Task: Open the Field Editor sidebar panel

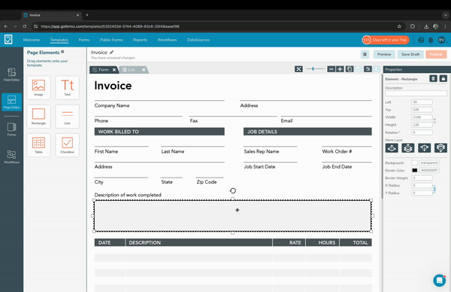Action: point(11,75)
